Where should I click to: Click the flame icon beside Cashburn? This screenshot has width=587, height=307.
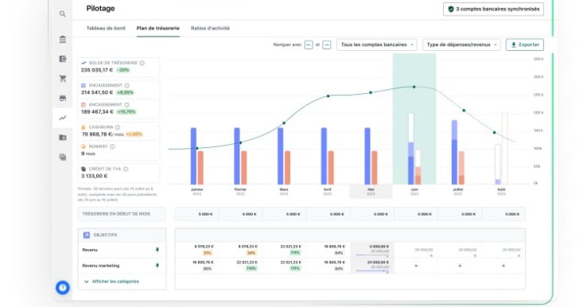click(x=84, y=127)
